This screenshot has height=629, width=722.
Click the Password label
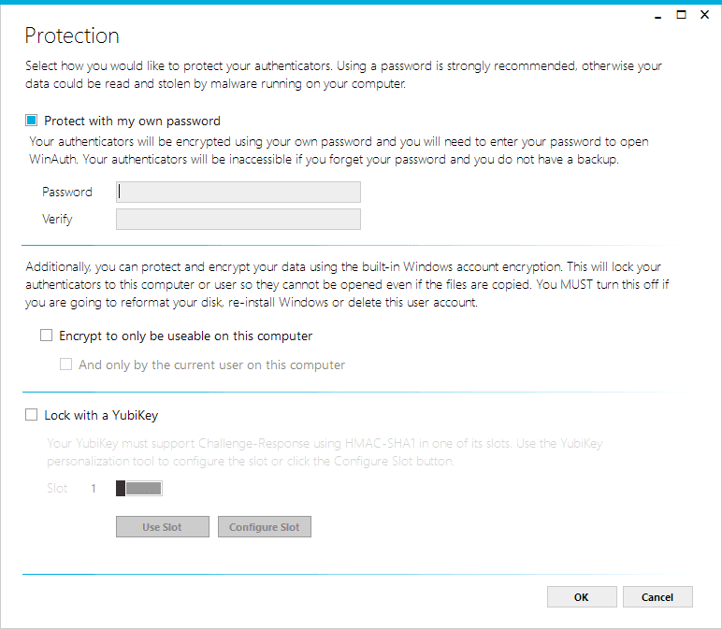pos(67,192)
